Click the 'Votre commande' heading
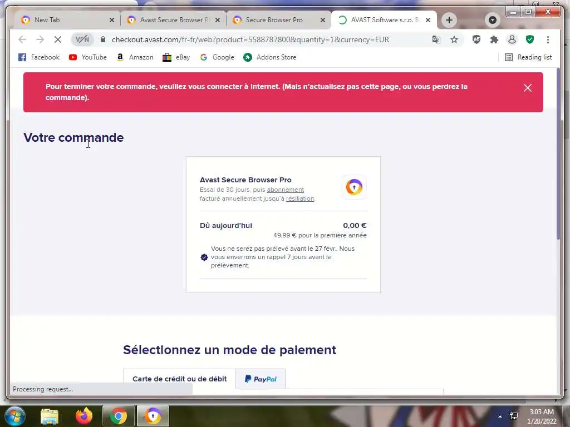 coord(73,138)
